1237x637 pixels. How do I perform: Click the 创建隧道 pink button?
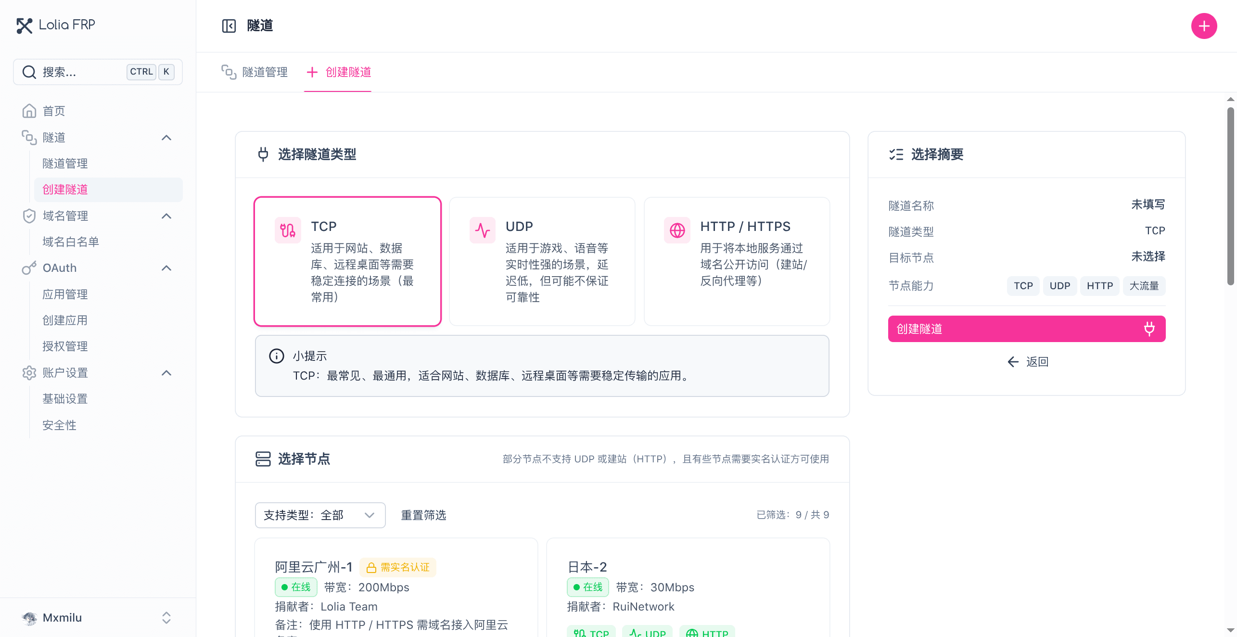tap(1026, 329)
